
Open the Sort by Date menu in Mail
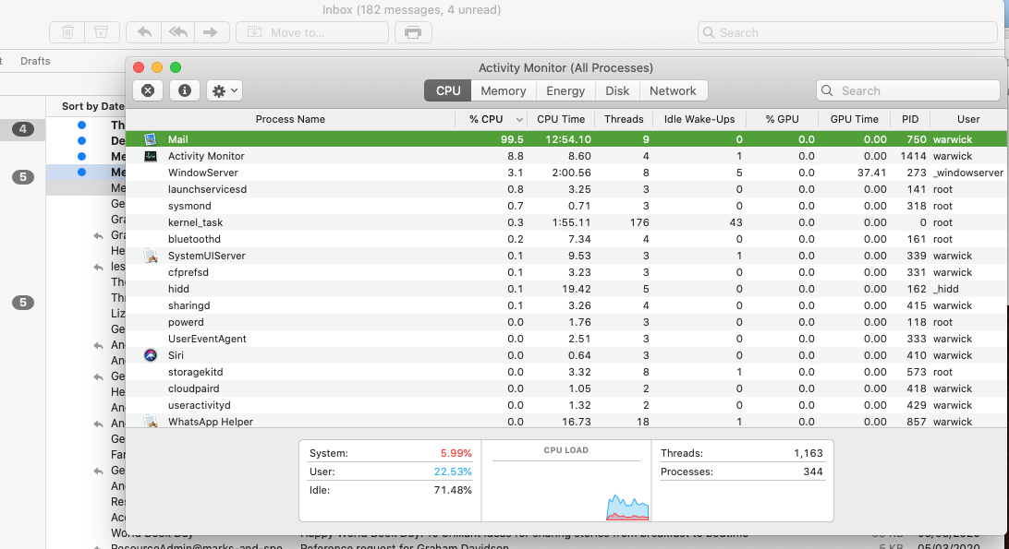92,106
